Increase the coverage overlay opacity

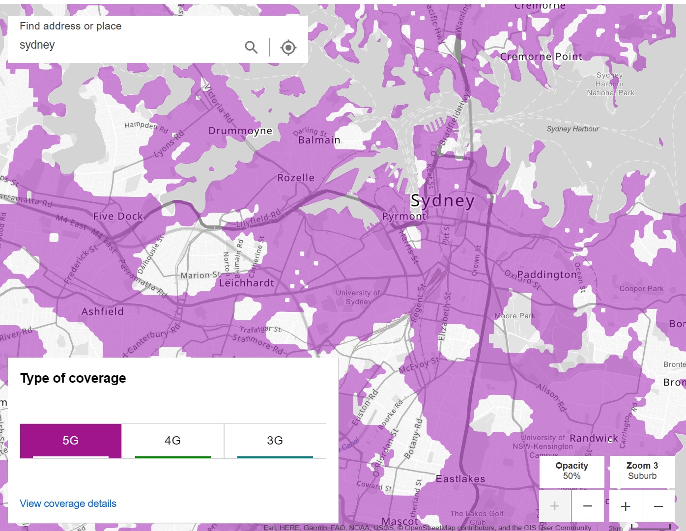(555, 506)
